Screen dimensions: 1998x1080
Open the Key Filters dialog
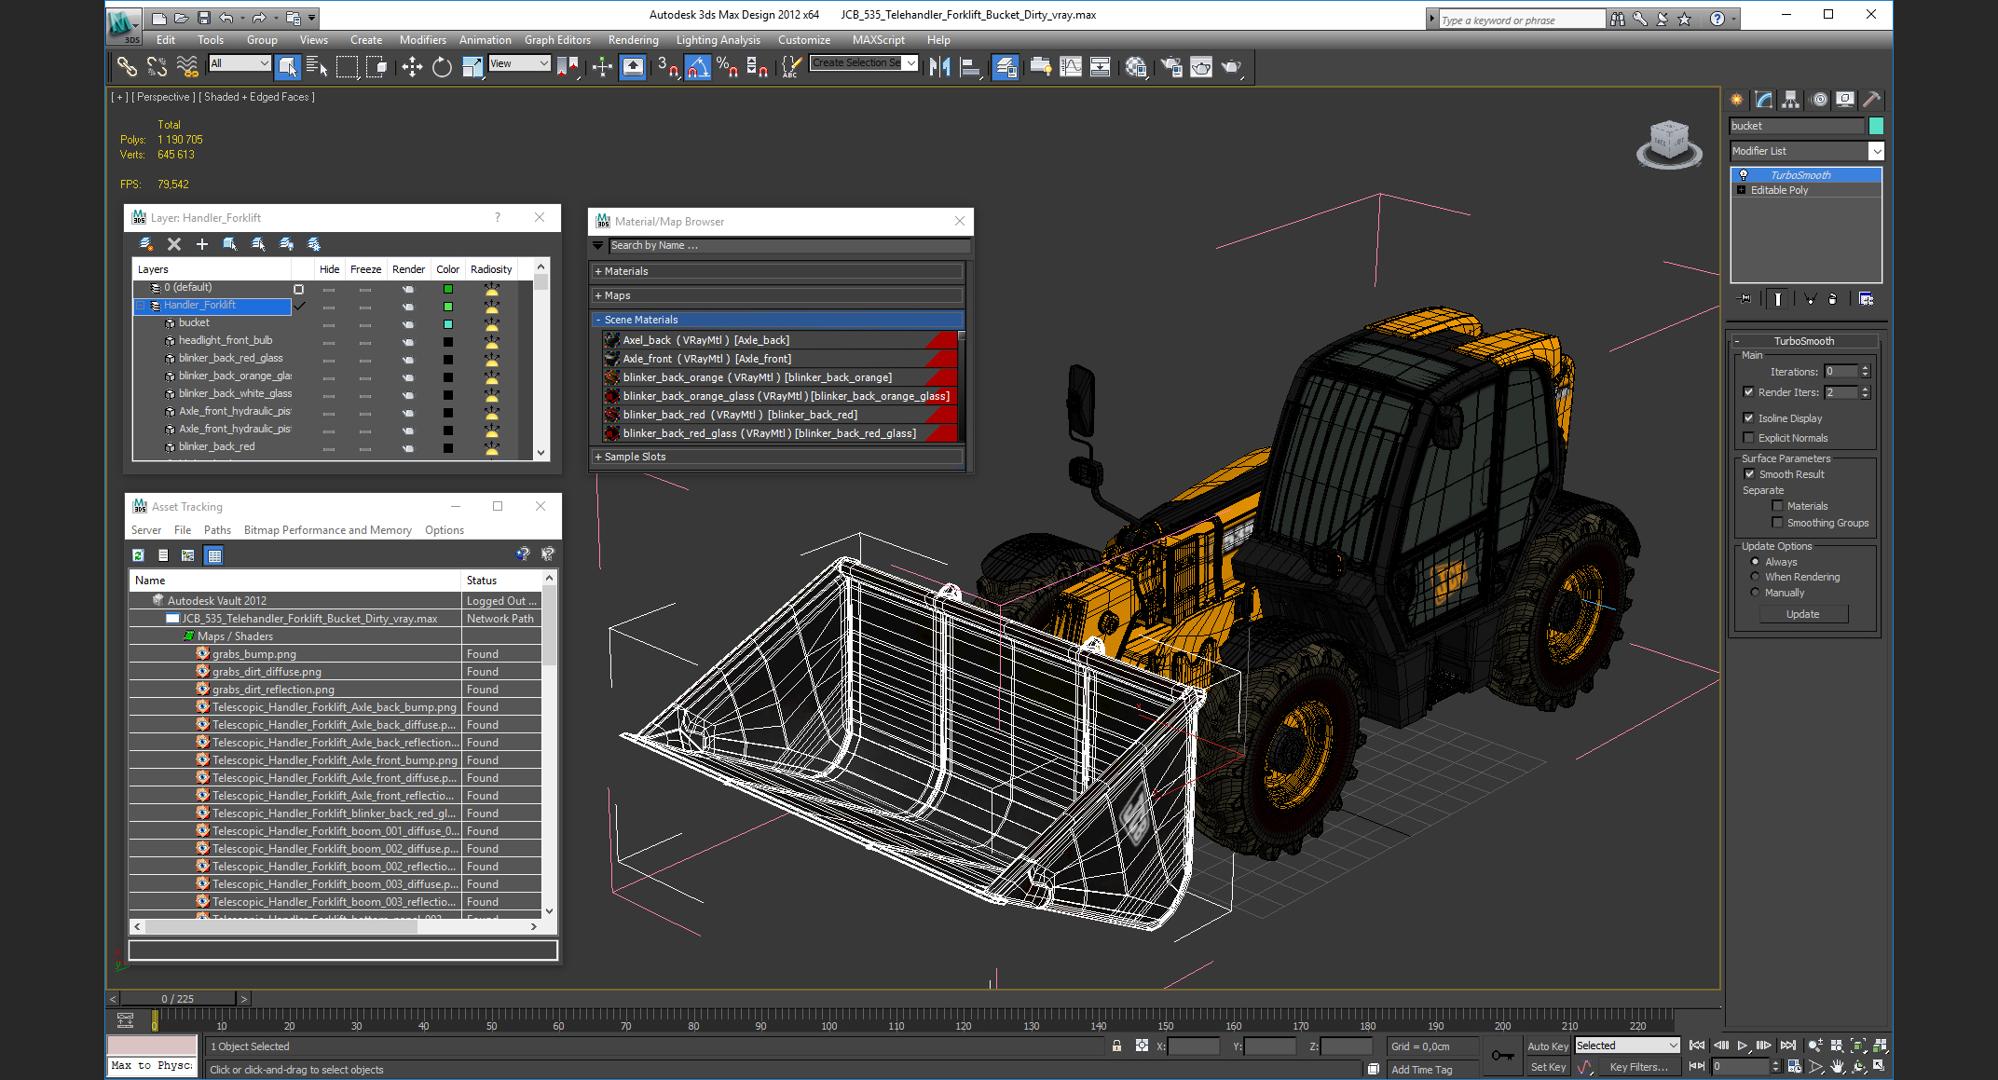(1638, 1067)
